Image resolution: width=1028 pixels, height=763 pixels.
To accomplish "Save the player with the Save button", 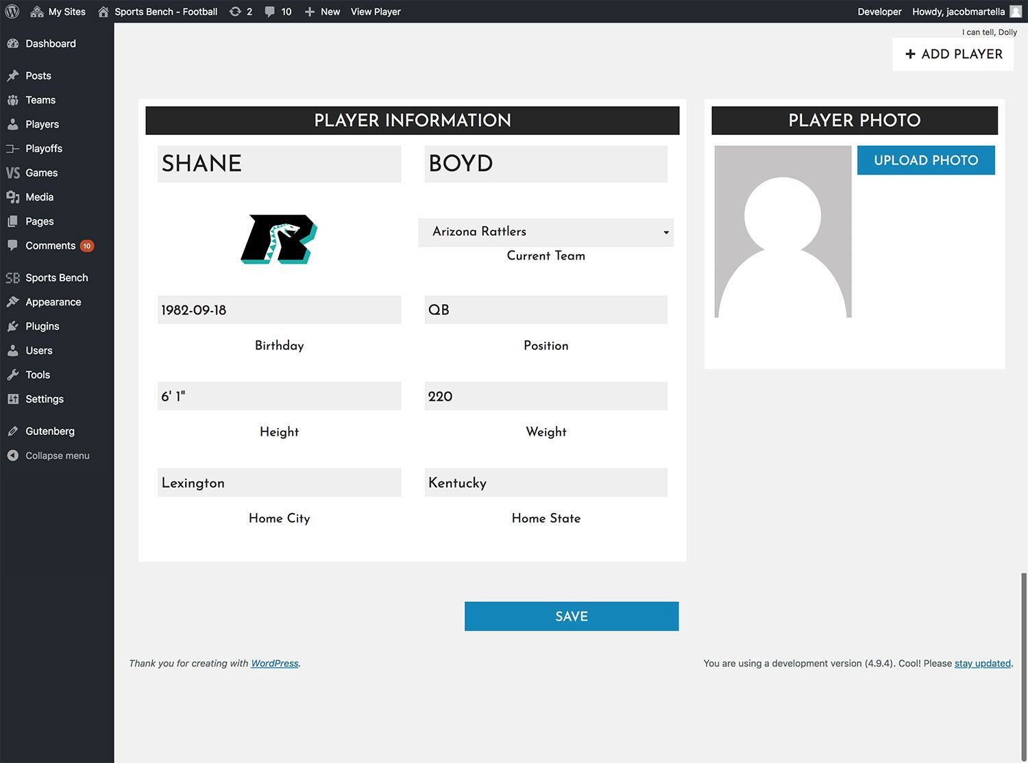I will click(572, 616).
